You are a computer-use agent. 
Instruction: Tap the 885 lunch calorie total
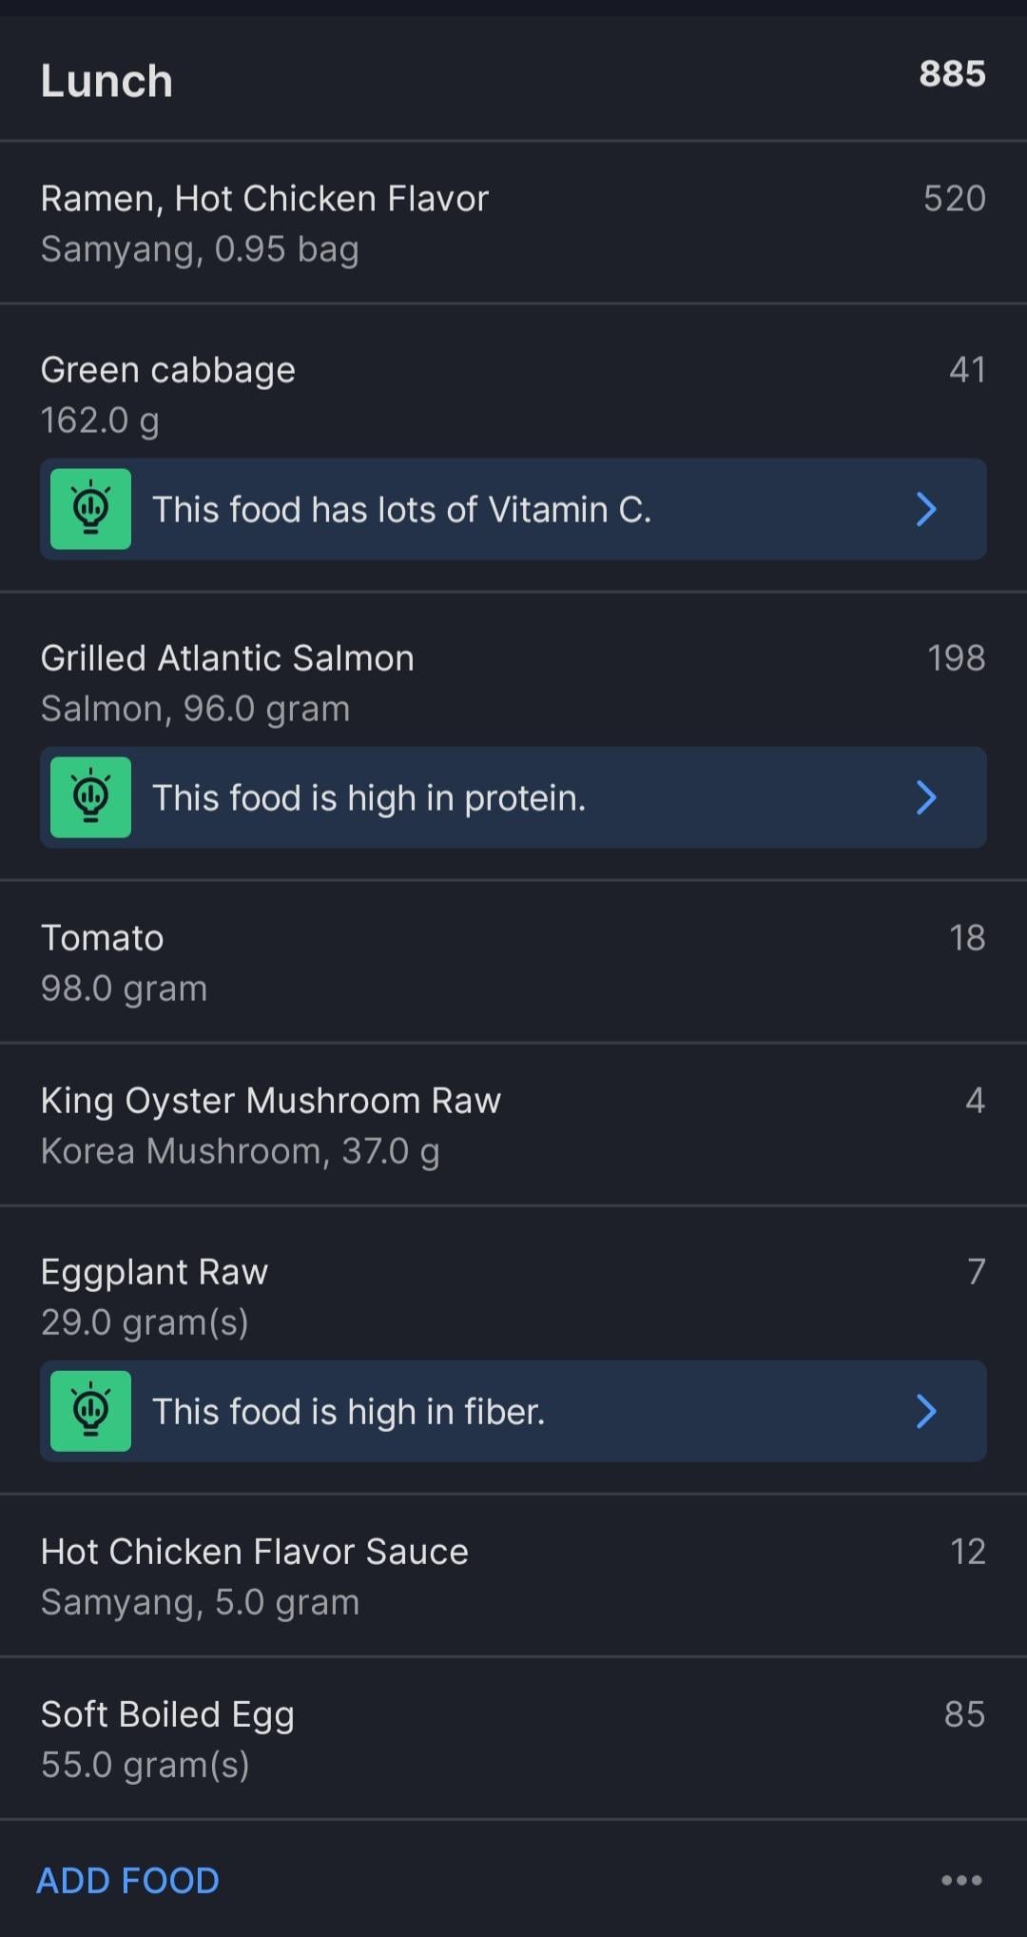click(x=952, y=74)
